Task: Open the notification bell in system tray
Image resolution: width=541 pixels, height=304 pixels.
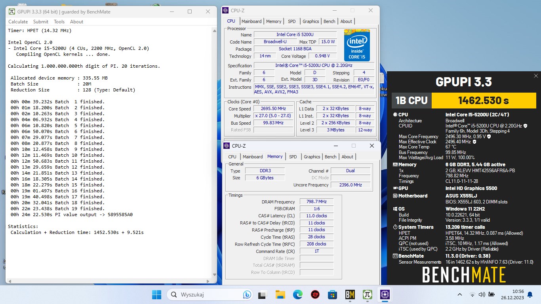Action: click(x=530, y=294)
